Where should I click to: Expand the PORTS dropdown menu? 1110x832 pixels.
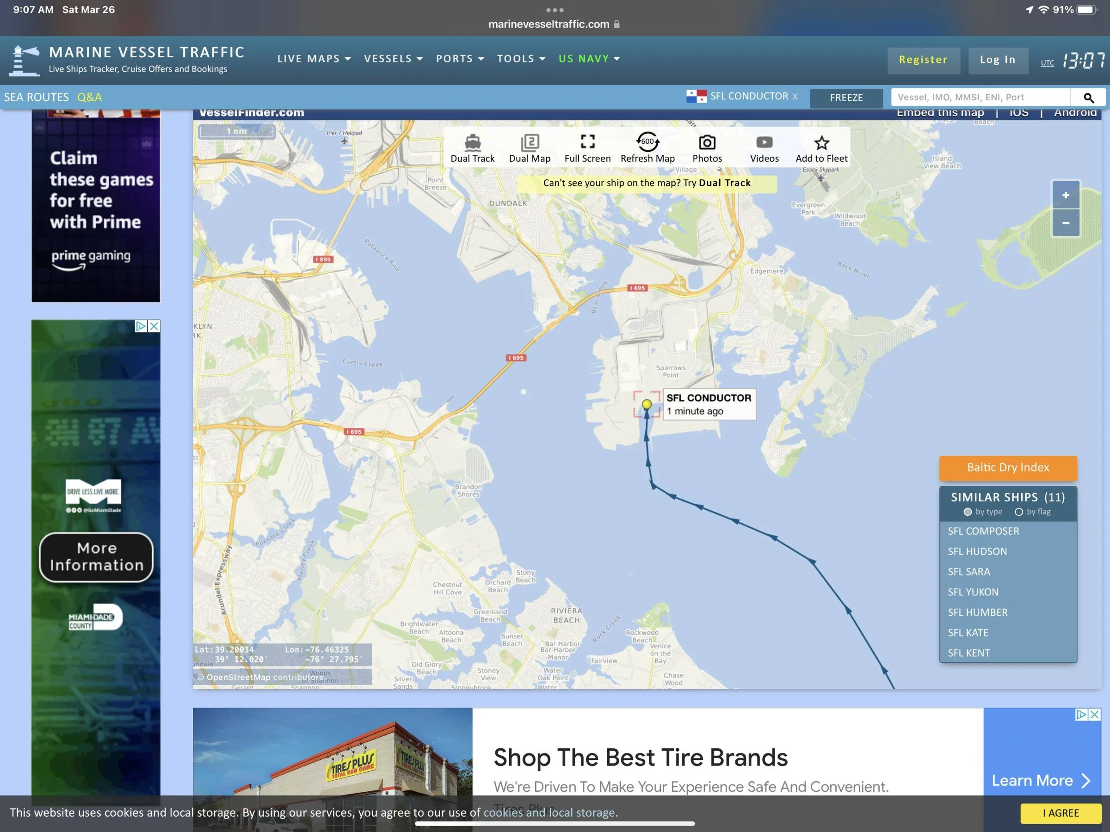pyautogui.click(x=460, y=59)
